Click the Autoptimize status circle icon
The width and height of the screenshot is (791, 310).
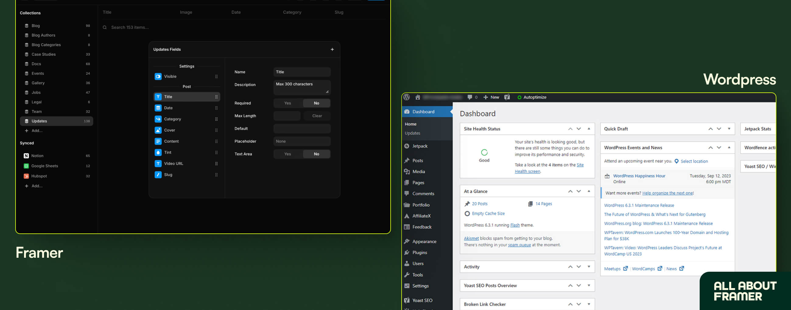tap(519, 98)
